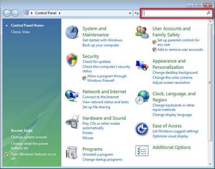Click shield icon beside Set up parental controls
This screenshot has width=215, height=169.
(x=154, y=42)
